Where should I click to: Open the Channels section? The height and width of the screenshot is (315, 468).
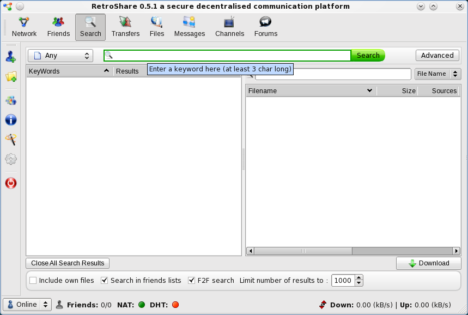(x=229, y=27)
